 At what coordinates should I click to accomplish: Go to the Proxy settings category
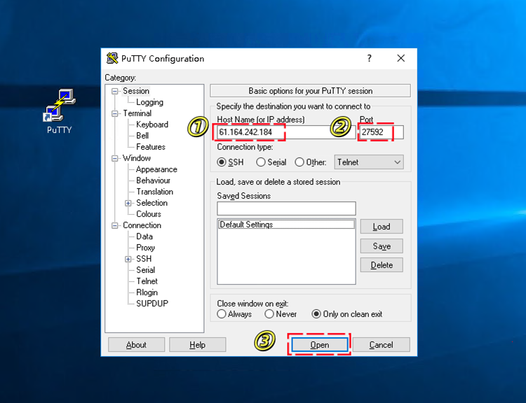point(146,248)
